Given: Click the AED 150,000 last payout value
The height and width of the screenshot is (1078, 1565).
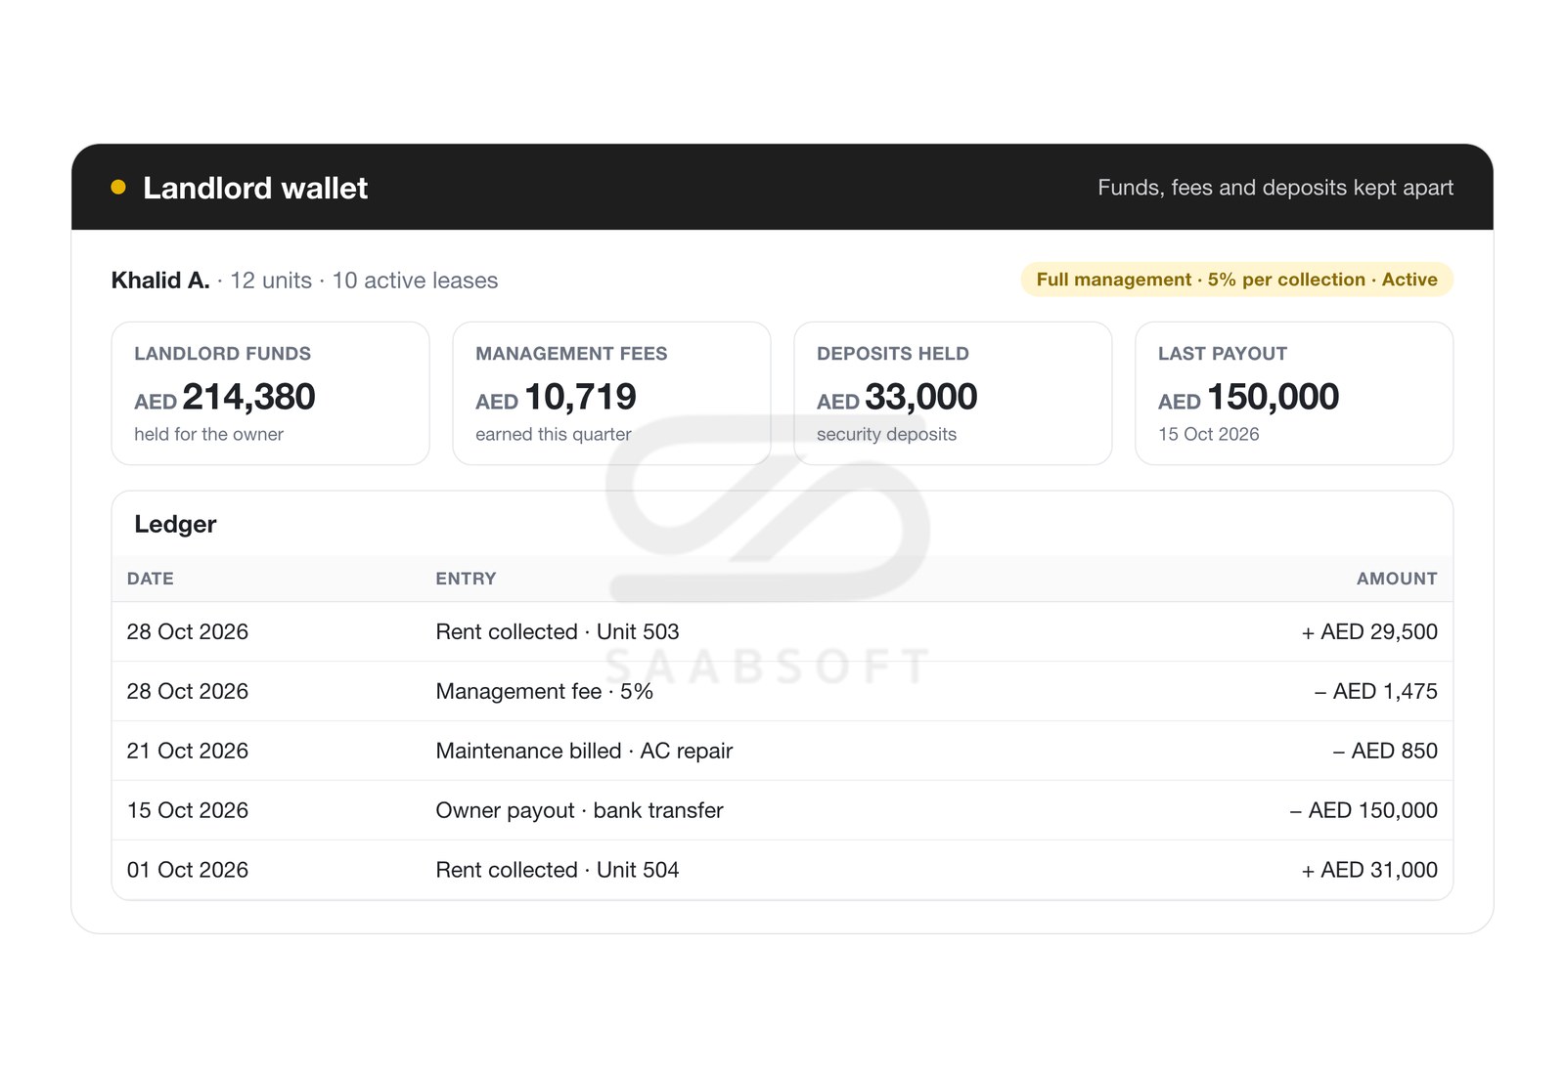Looking at the screenshot, I should coord(1248,397).
